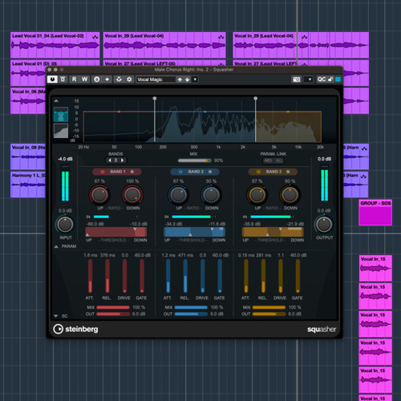Click the bypass effect button in toolbar

pyautogui.click(x=63, y=79)
